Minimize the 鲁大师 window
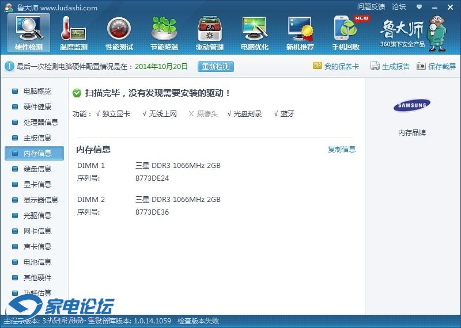Viewport: 461px width, 328px height. [x=435, y=7]
